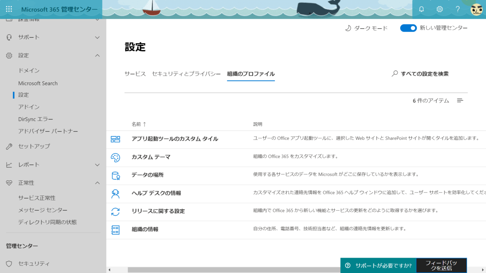Viewport: 486px width, 273px height.
Task: Open サービス正常性 in sidebar
Action: pos(37,198)
